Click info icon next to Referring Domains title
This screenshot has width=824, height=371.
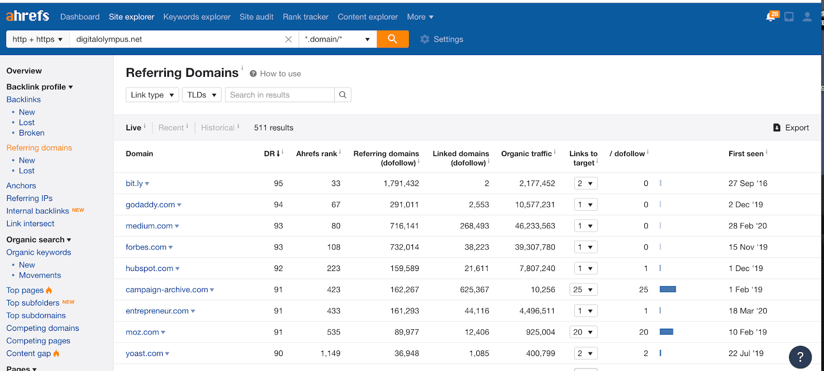click(x=242, y=68)
